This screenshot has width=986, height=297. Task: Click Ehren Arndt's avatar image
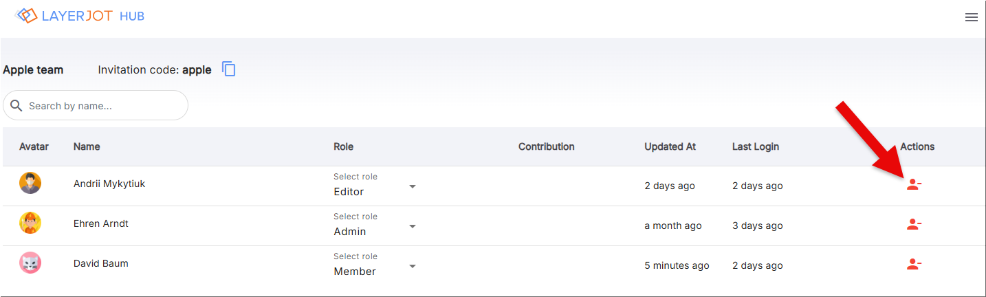coord(30,223)
